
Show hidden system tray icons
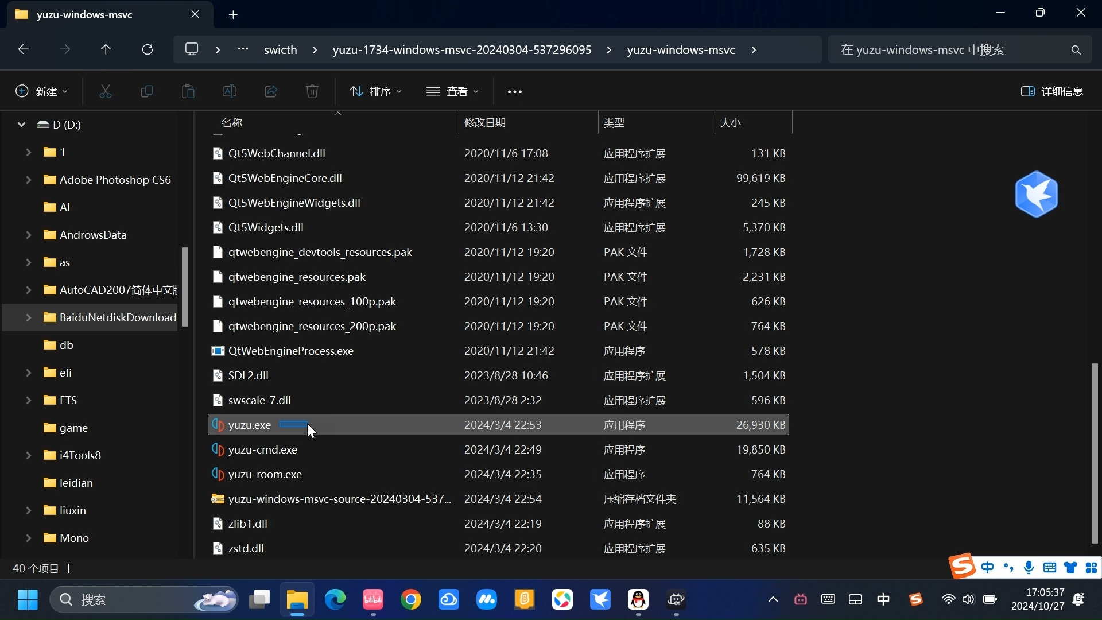point(773,600)
